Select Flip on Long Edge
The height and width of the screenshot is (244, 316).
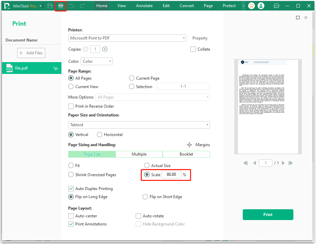coord(71,197)
